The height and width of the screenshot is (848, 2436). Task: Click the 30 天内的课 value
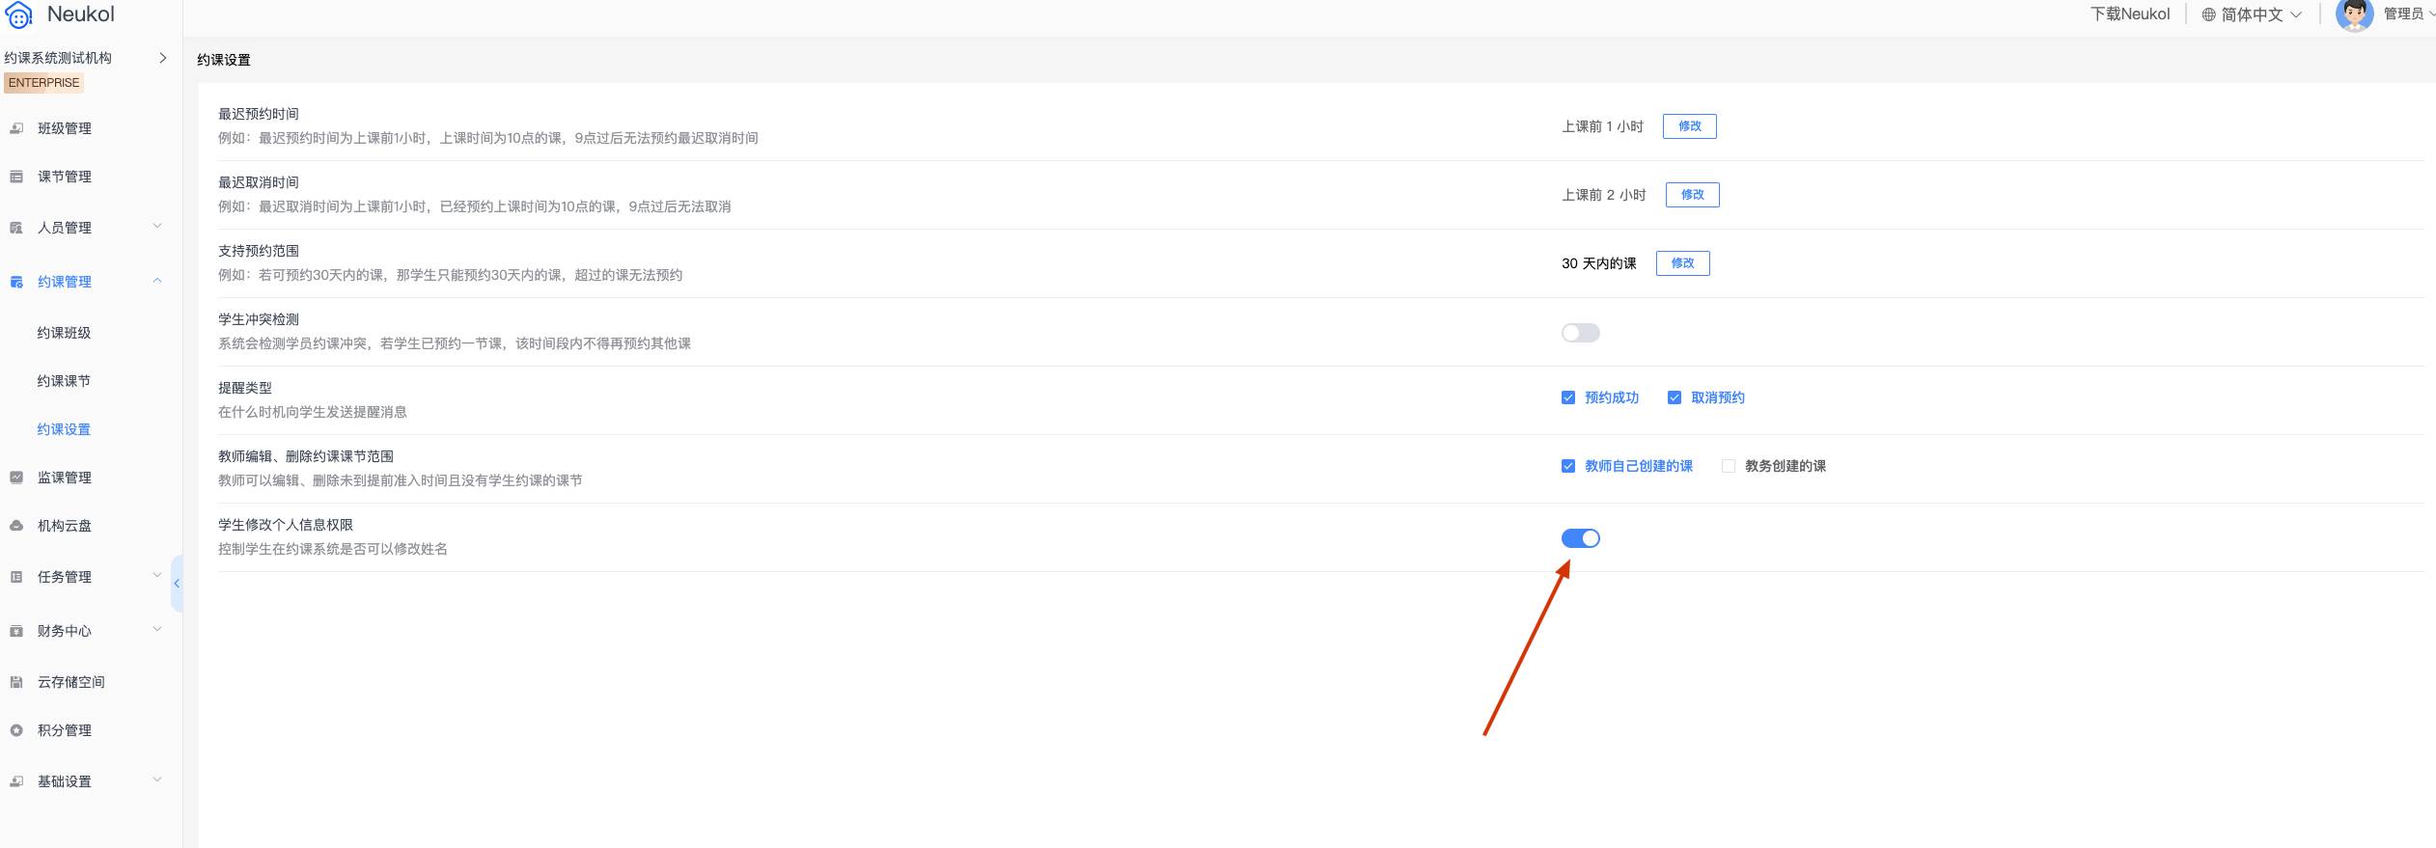[1599, 263]
